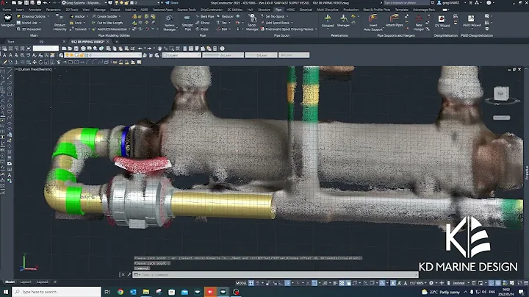529x297 pixels.
Task: Open new drawing tab with plus button
Action: [x=117, y=41]
